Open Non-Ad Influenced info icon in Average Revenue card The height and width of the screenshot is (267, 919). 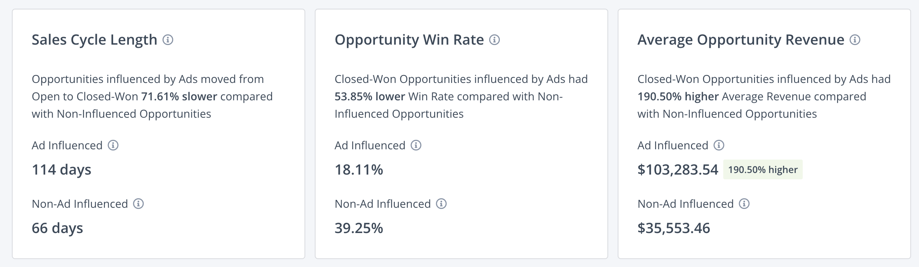pos(744,204)
